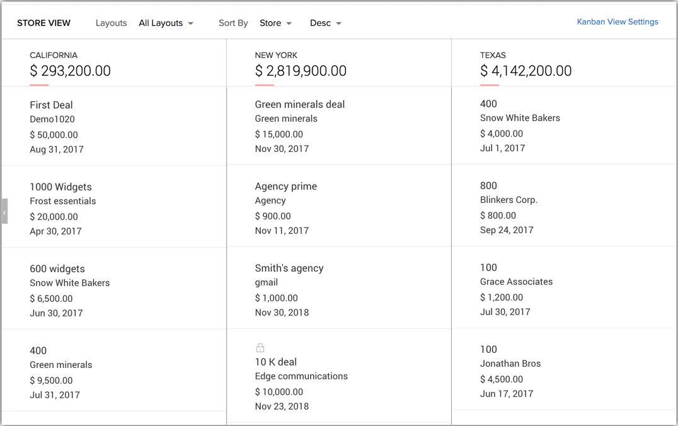This screenshot has width=678, height=426.
Task: Click the $ 10,000.00 amount
Action: point(279,392)
